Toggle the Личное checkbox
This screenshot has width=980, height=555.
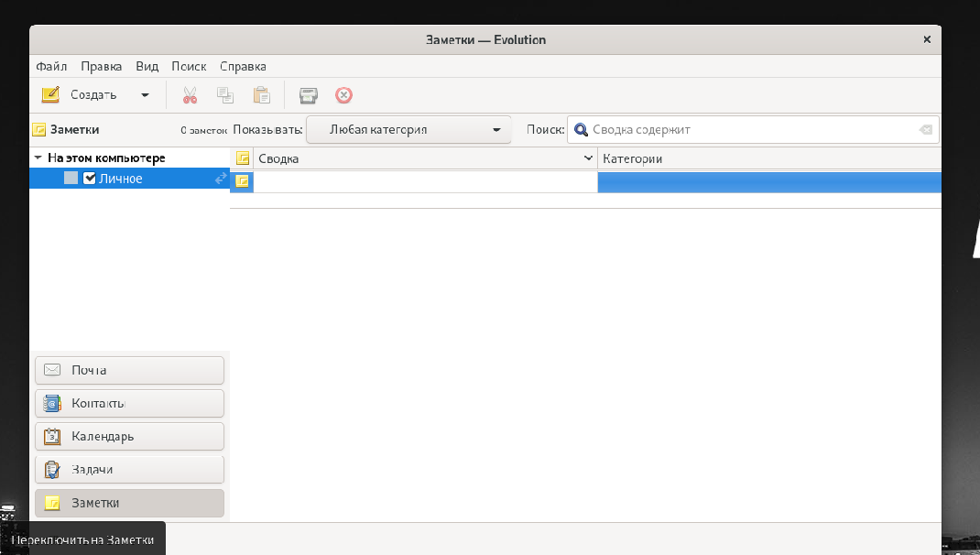(x=90, y=179)
